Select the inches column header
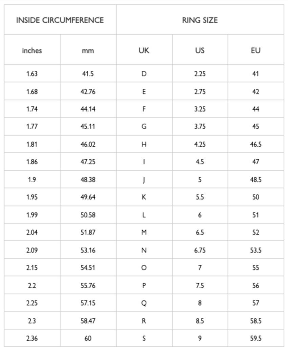288x347 pixels. (x=32, y=50)
